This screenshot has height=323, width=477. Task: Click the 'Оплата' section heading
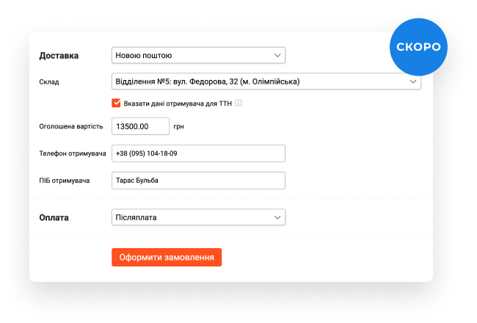tap(54, 218)
